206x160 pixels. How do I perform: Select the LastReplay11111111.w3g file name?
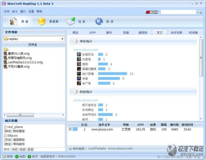coord(26,62)
